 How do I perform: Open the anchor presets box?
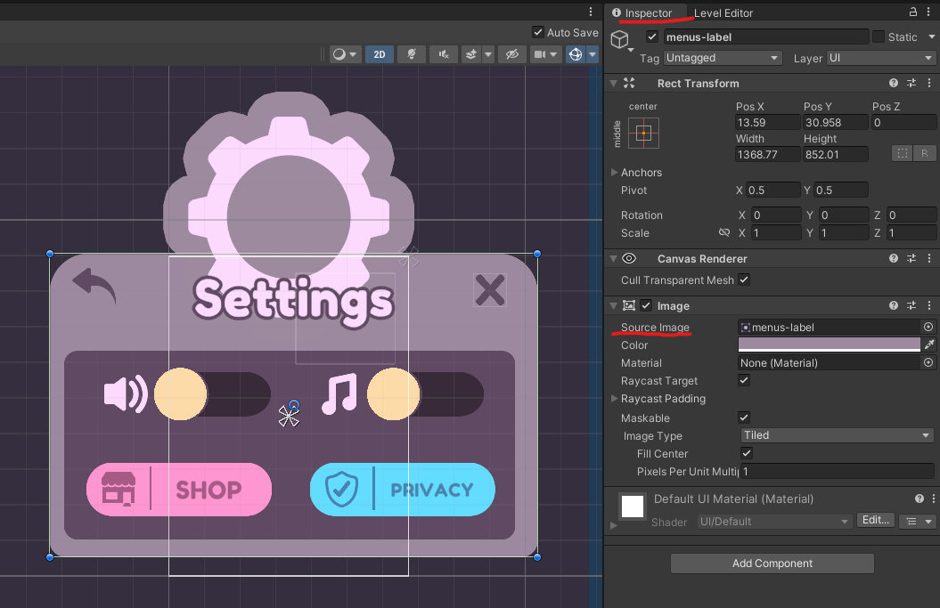pos(643,134)
